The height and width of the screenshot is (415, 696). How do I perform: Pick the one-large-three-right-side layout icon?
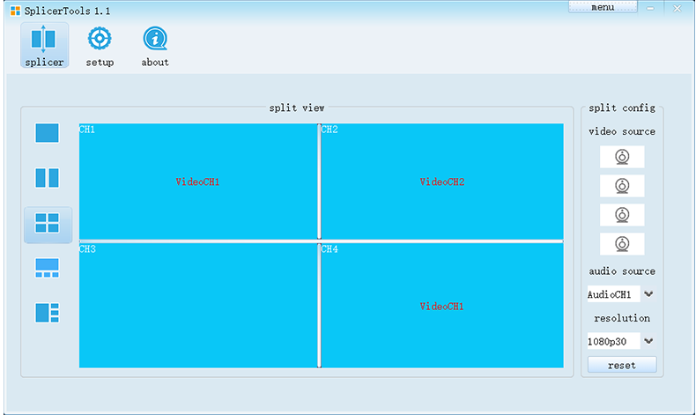click(47, 313)
